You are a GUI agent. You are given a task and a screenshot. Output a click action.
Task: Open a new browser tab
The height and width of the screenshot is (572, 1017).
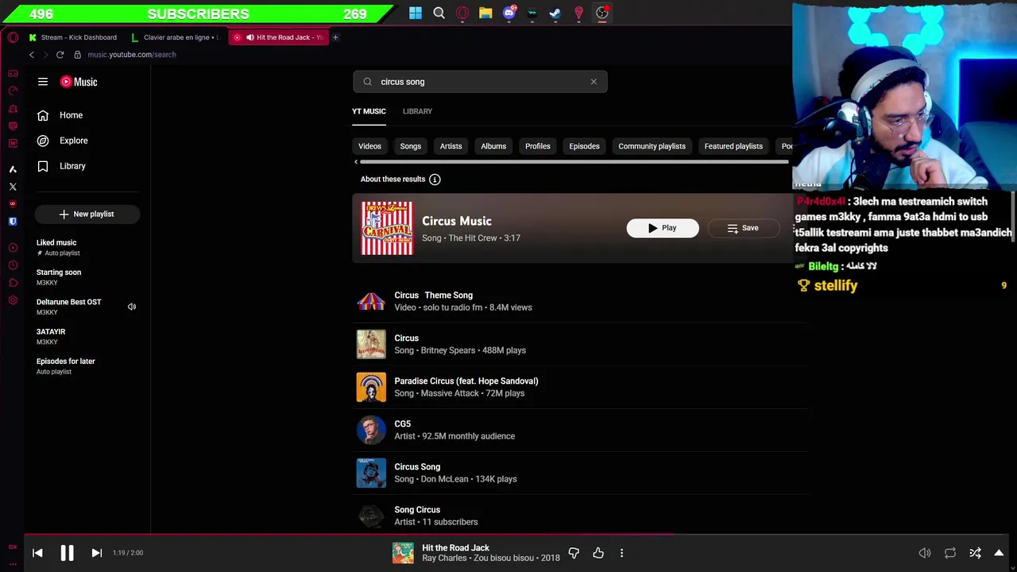pyautogui.click(x=335, y=37)
